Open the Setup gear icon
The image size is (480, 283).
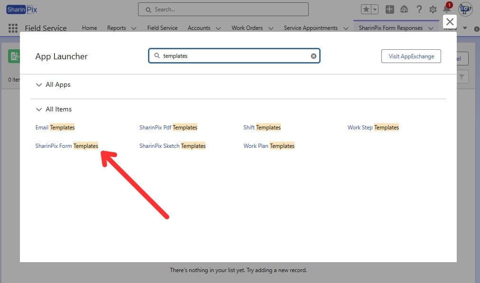point(433,9)
